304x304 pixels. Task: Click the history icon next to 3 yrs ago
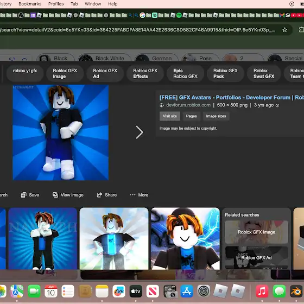click(x=277, y=105)
